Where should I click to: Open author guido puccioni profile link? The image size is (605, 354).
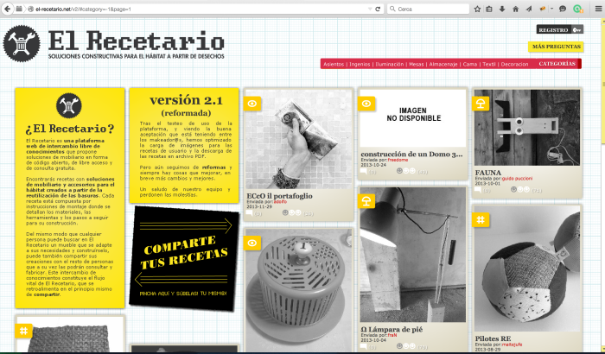tap(517, 178)
